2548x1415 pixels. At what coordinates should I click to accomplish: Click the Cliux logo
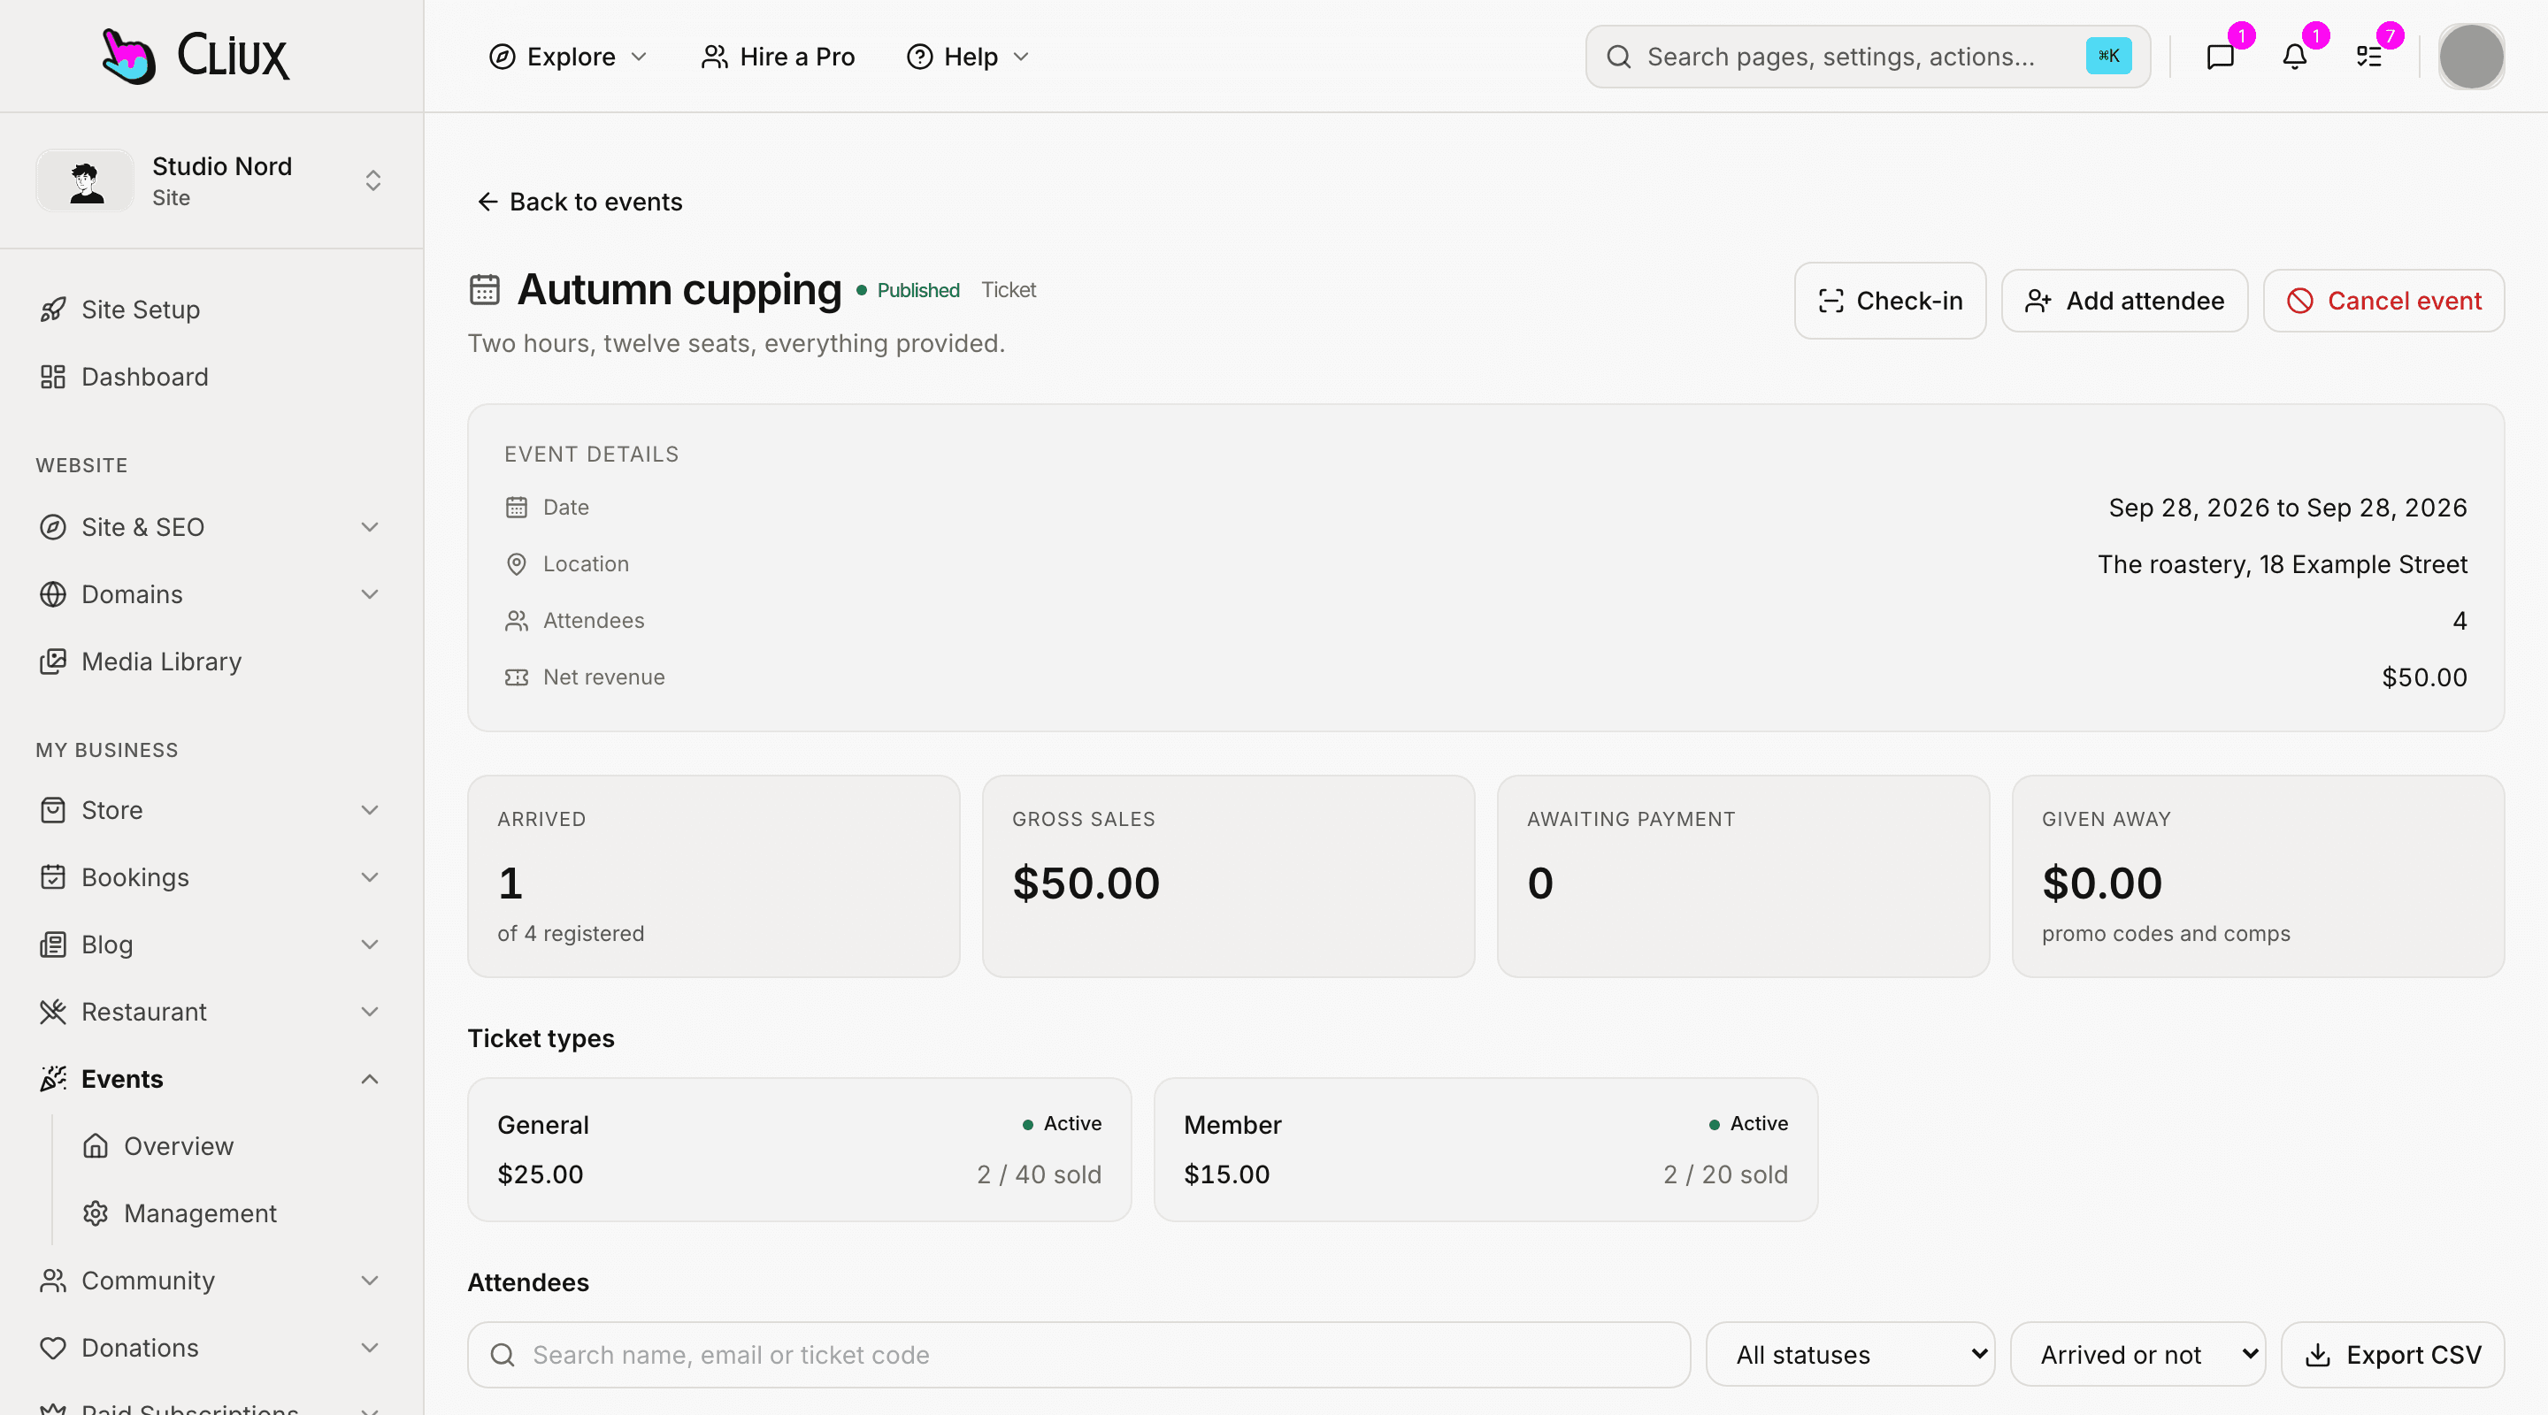[196, 57]
